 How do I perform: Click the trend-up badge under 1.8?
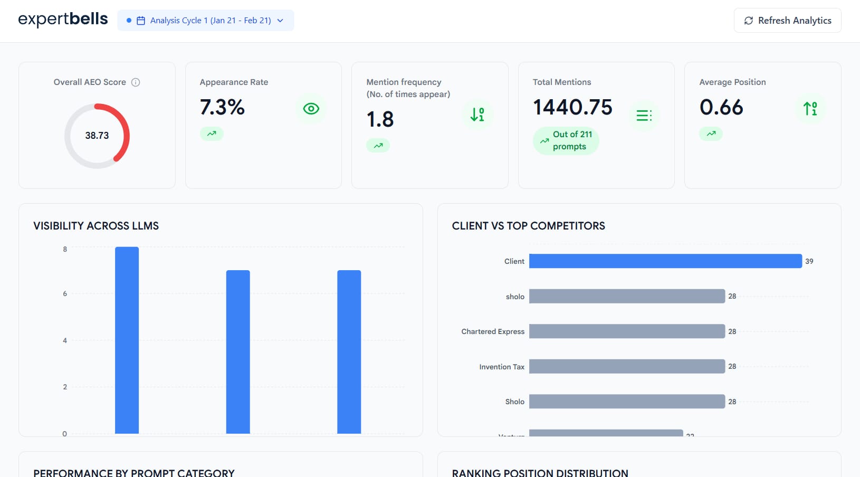point(378,146)
